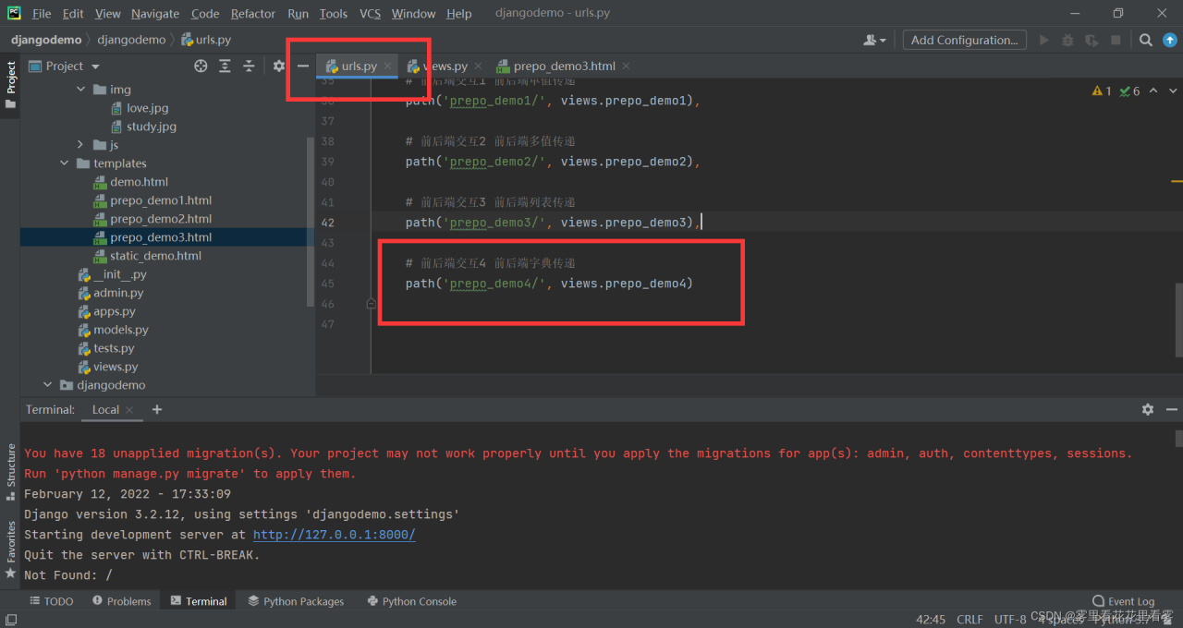Image resolution: width=1183 pixels, height=628 pixels.
Task: Toggle the Structure side panel
Action: [11, 471]
